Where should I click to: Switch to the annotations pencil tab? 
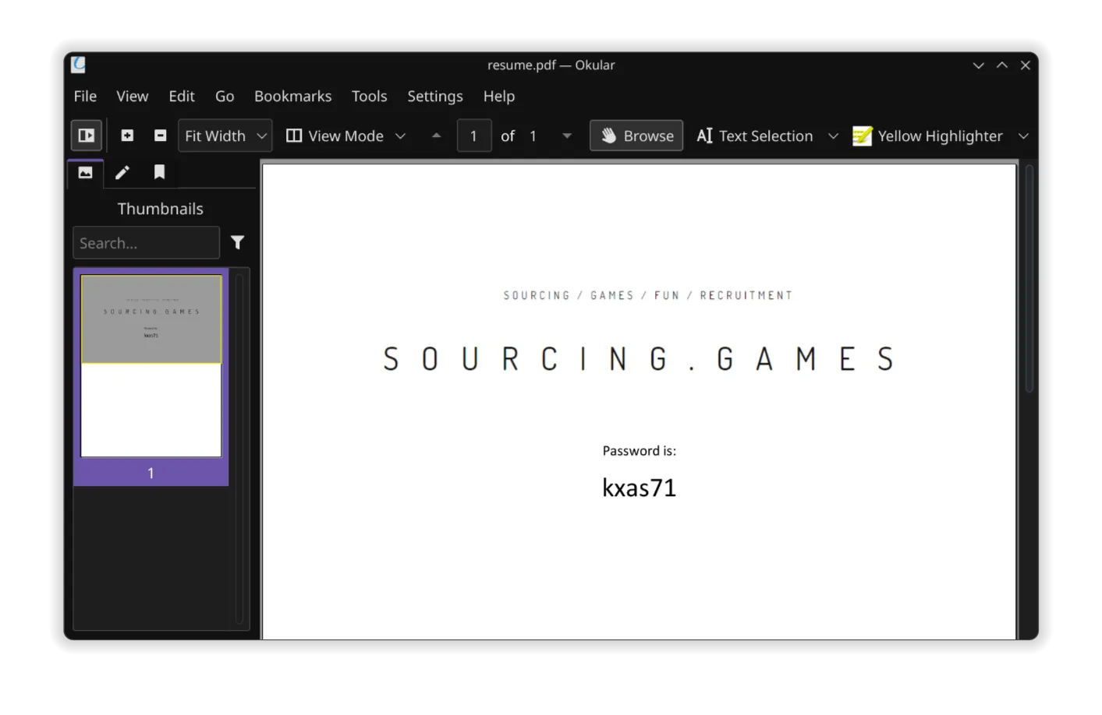[x=122, y=173]
